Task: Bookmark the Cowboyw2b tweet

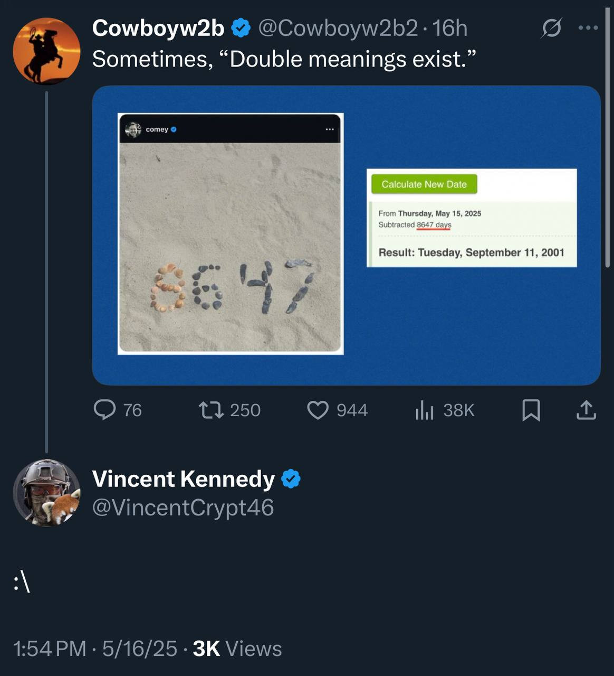Action: [531, 410]
